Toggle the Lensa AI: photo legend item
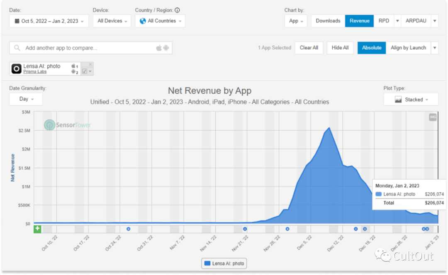 coord(224,263)
